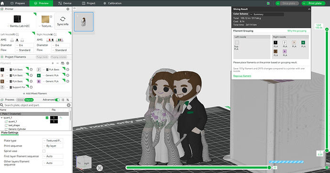
Task: Add a filament with the plus icon
Action: 53,63
